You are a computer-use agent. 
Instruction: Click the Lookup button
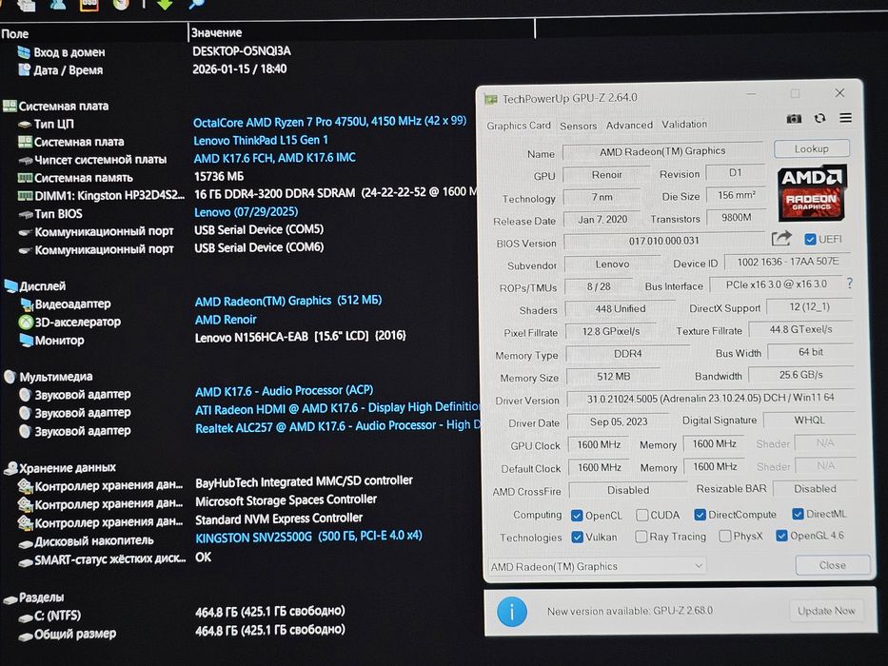coord(812,149)
